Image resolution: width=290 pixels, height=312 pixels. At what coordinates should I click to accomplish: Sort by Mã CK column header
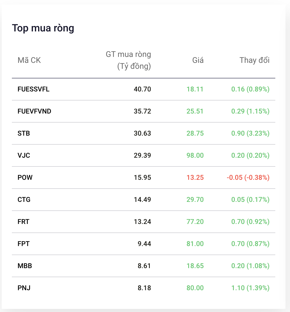[29, 60]
